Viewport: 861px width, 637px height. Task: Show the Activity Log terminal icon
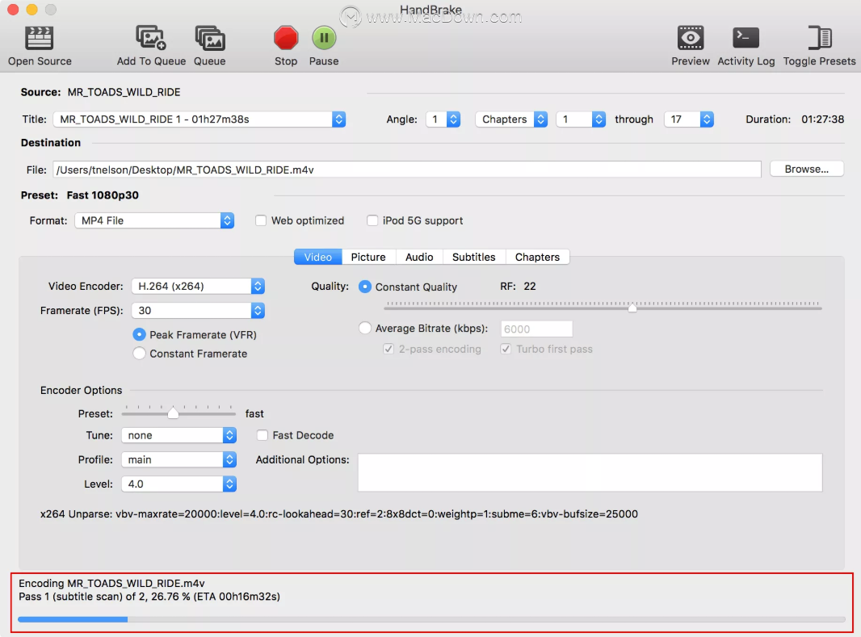(745, 37)
